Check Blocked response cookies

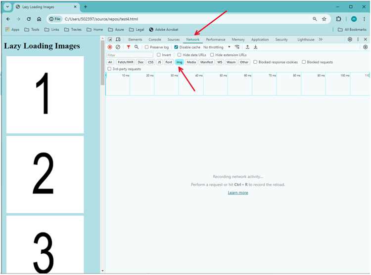pos(255,62)
